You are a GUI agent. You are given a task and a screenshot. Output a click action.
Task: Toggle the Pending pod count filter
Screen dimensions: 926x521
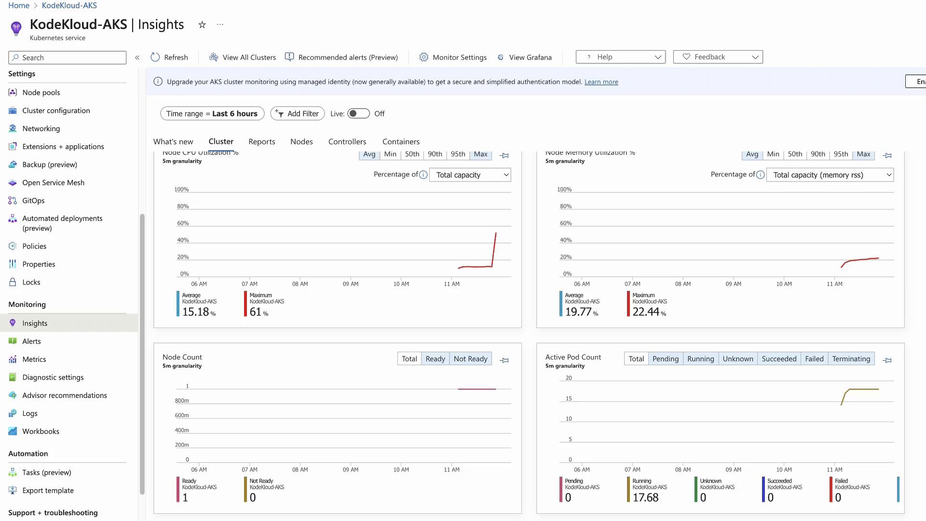click(x=665, y=358)
